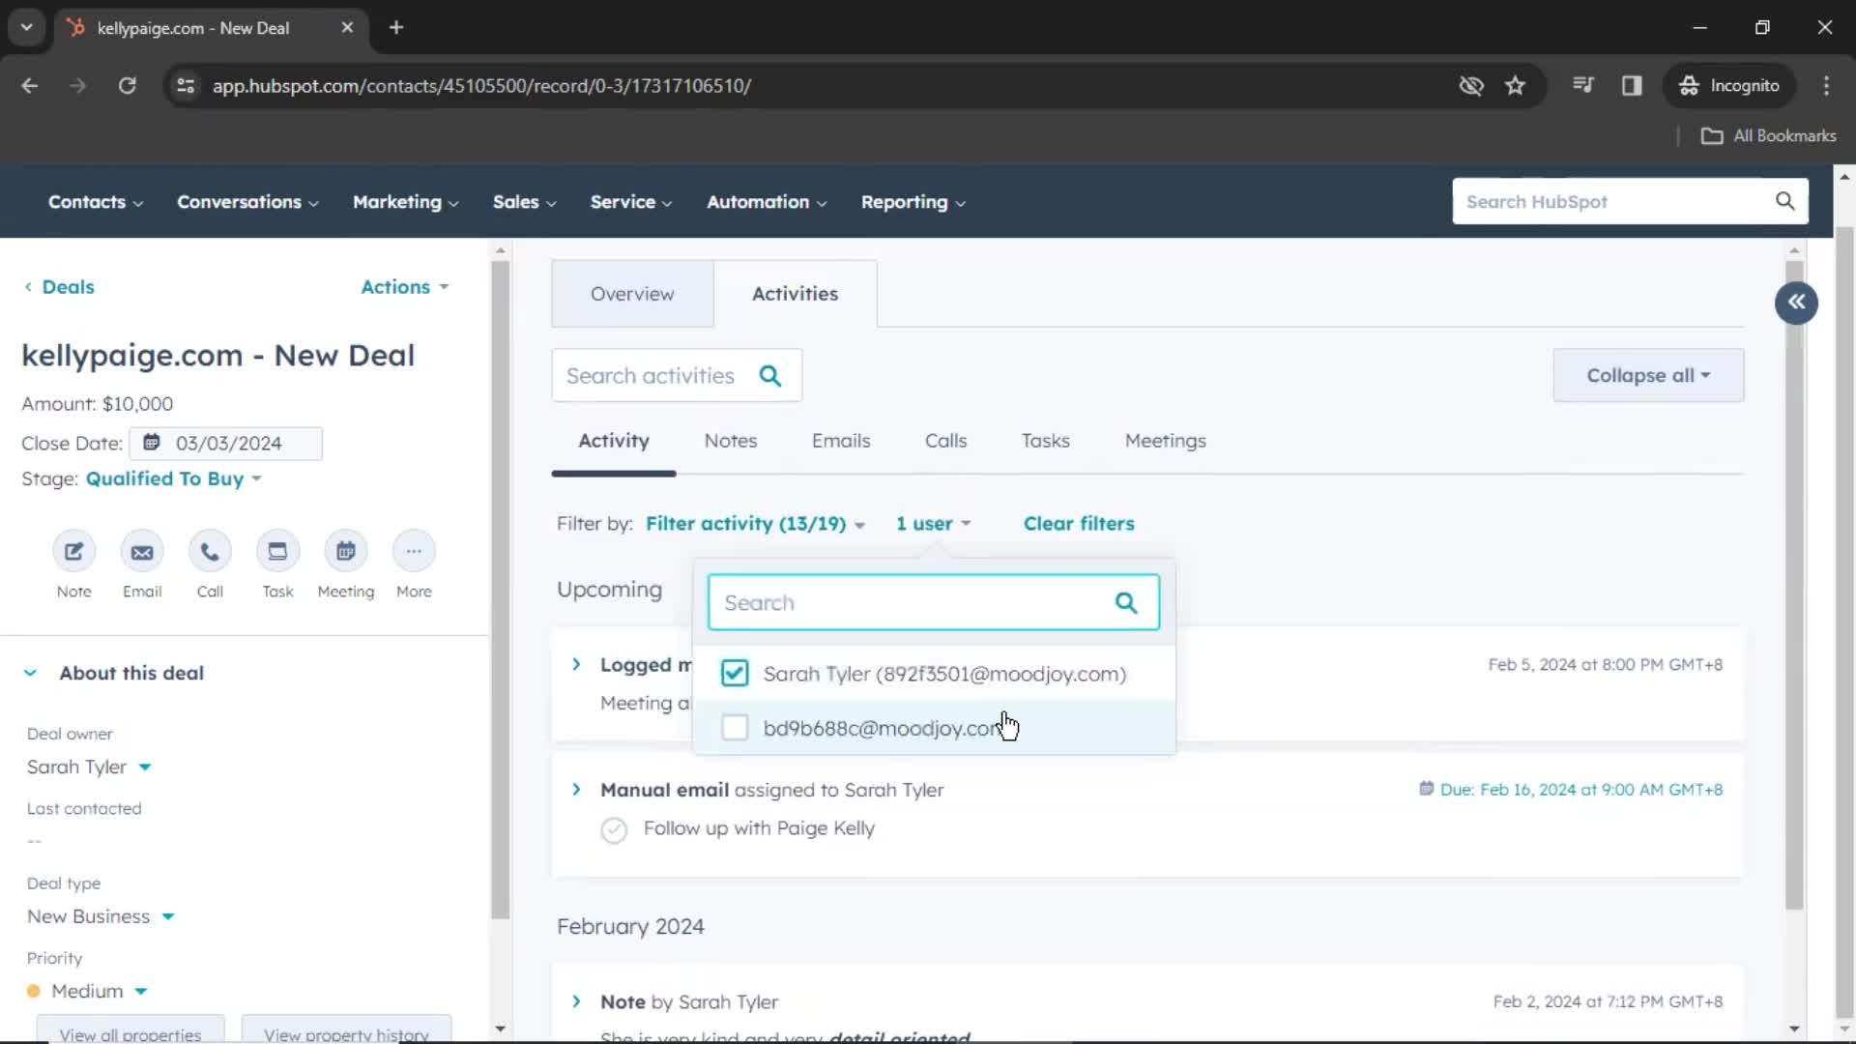The height and width of the screenshot is (1044, 1856).
Task: Click the Clear filters button
Action: click(1079, 523)
